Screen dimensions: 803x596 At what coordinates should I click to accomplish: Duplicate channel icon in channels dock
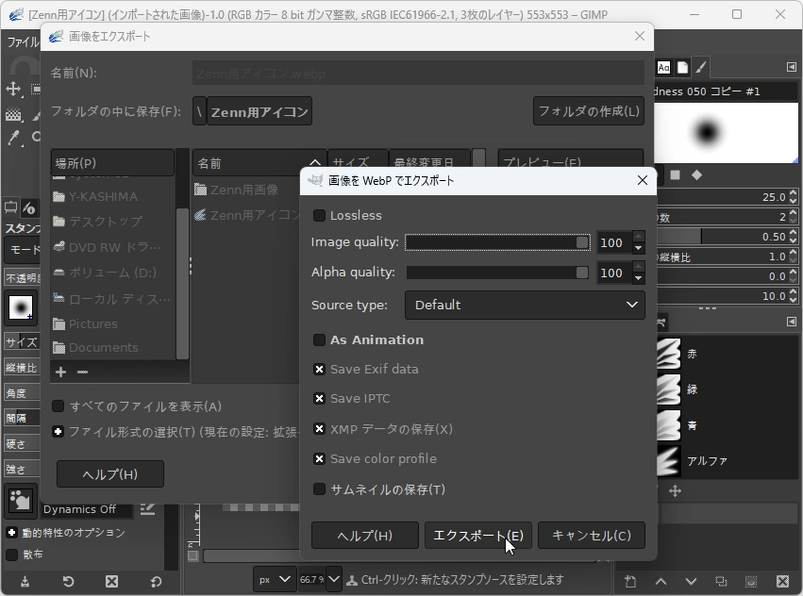pos(721,581)
